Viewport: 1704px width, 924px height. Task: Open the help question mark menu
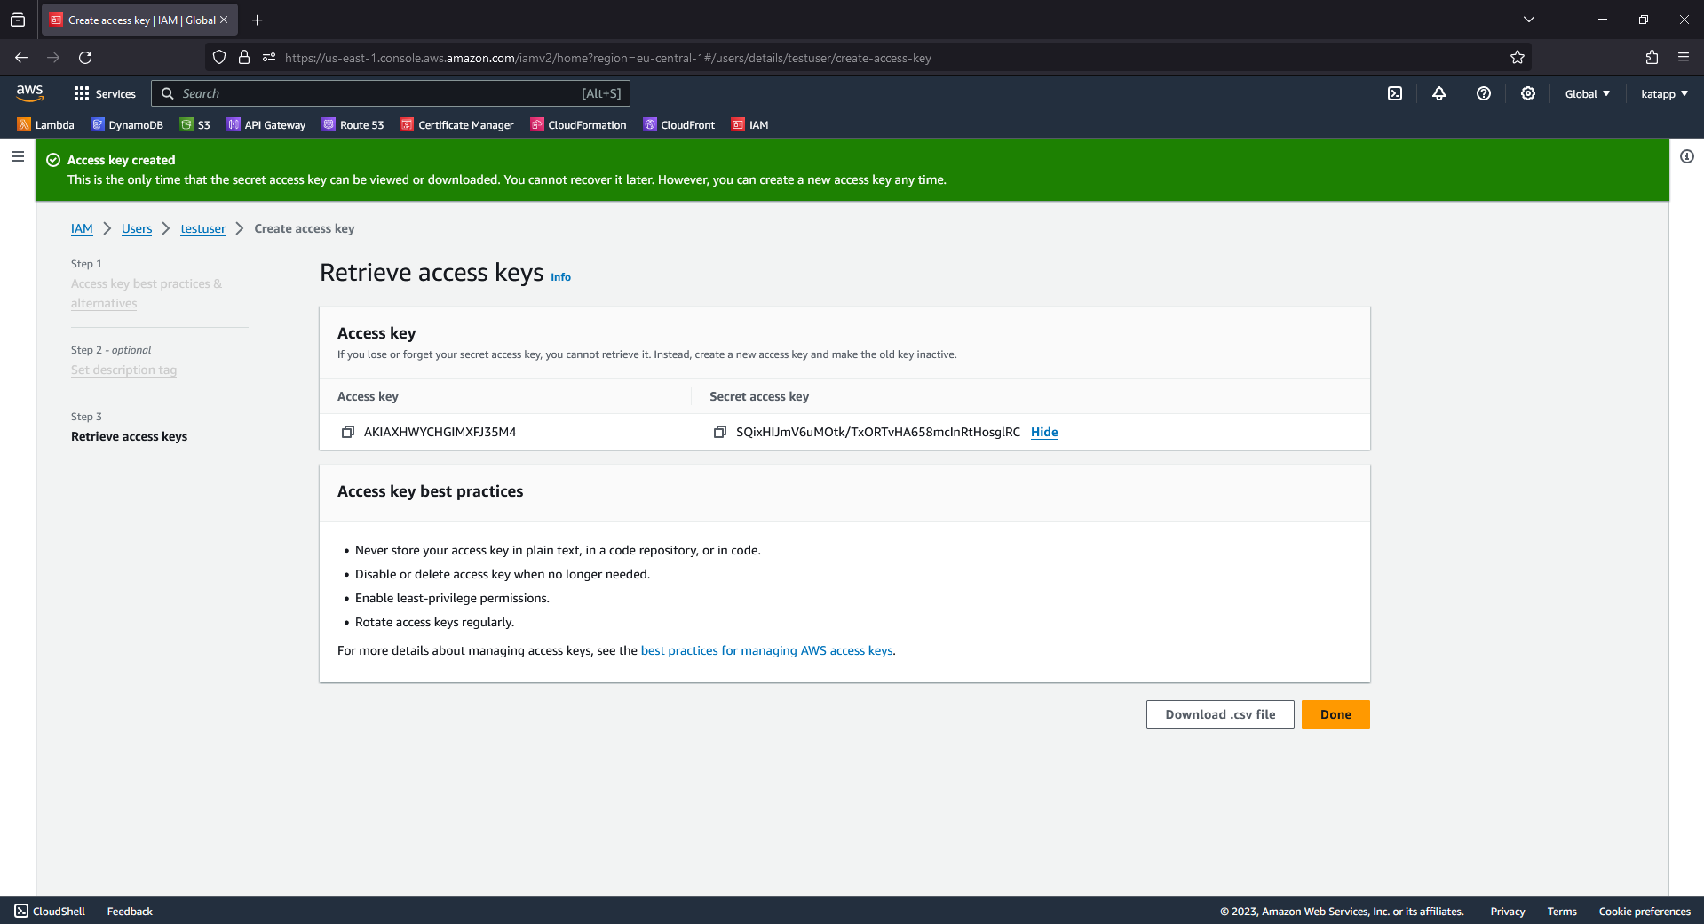tap(1484, 93)
